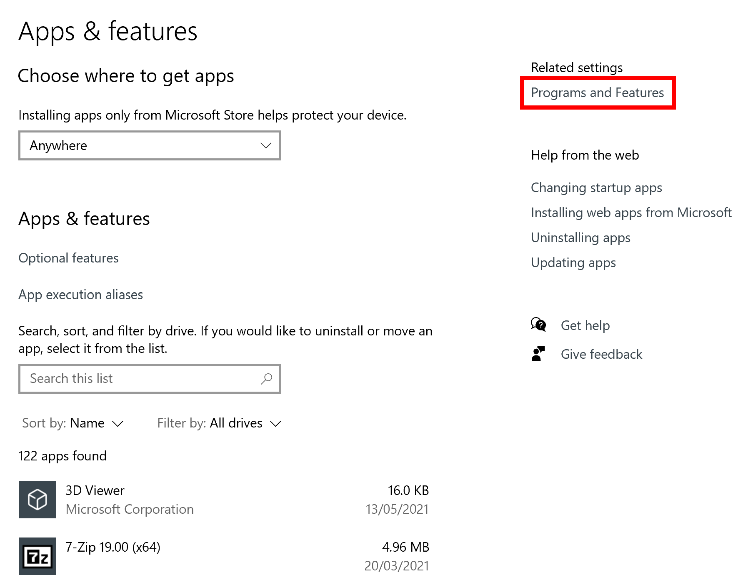Click the 3D Viewer app icon
Viewport: 748px width, 585px height.
click(x=37, y=499)
